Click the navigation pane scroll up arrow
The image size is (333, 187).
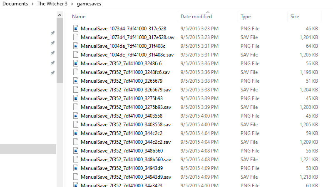coord(60,15)
